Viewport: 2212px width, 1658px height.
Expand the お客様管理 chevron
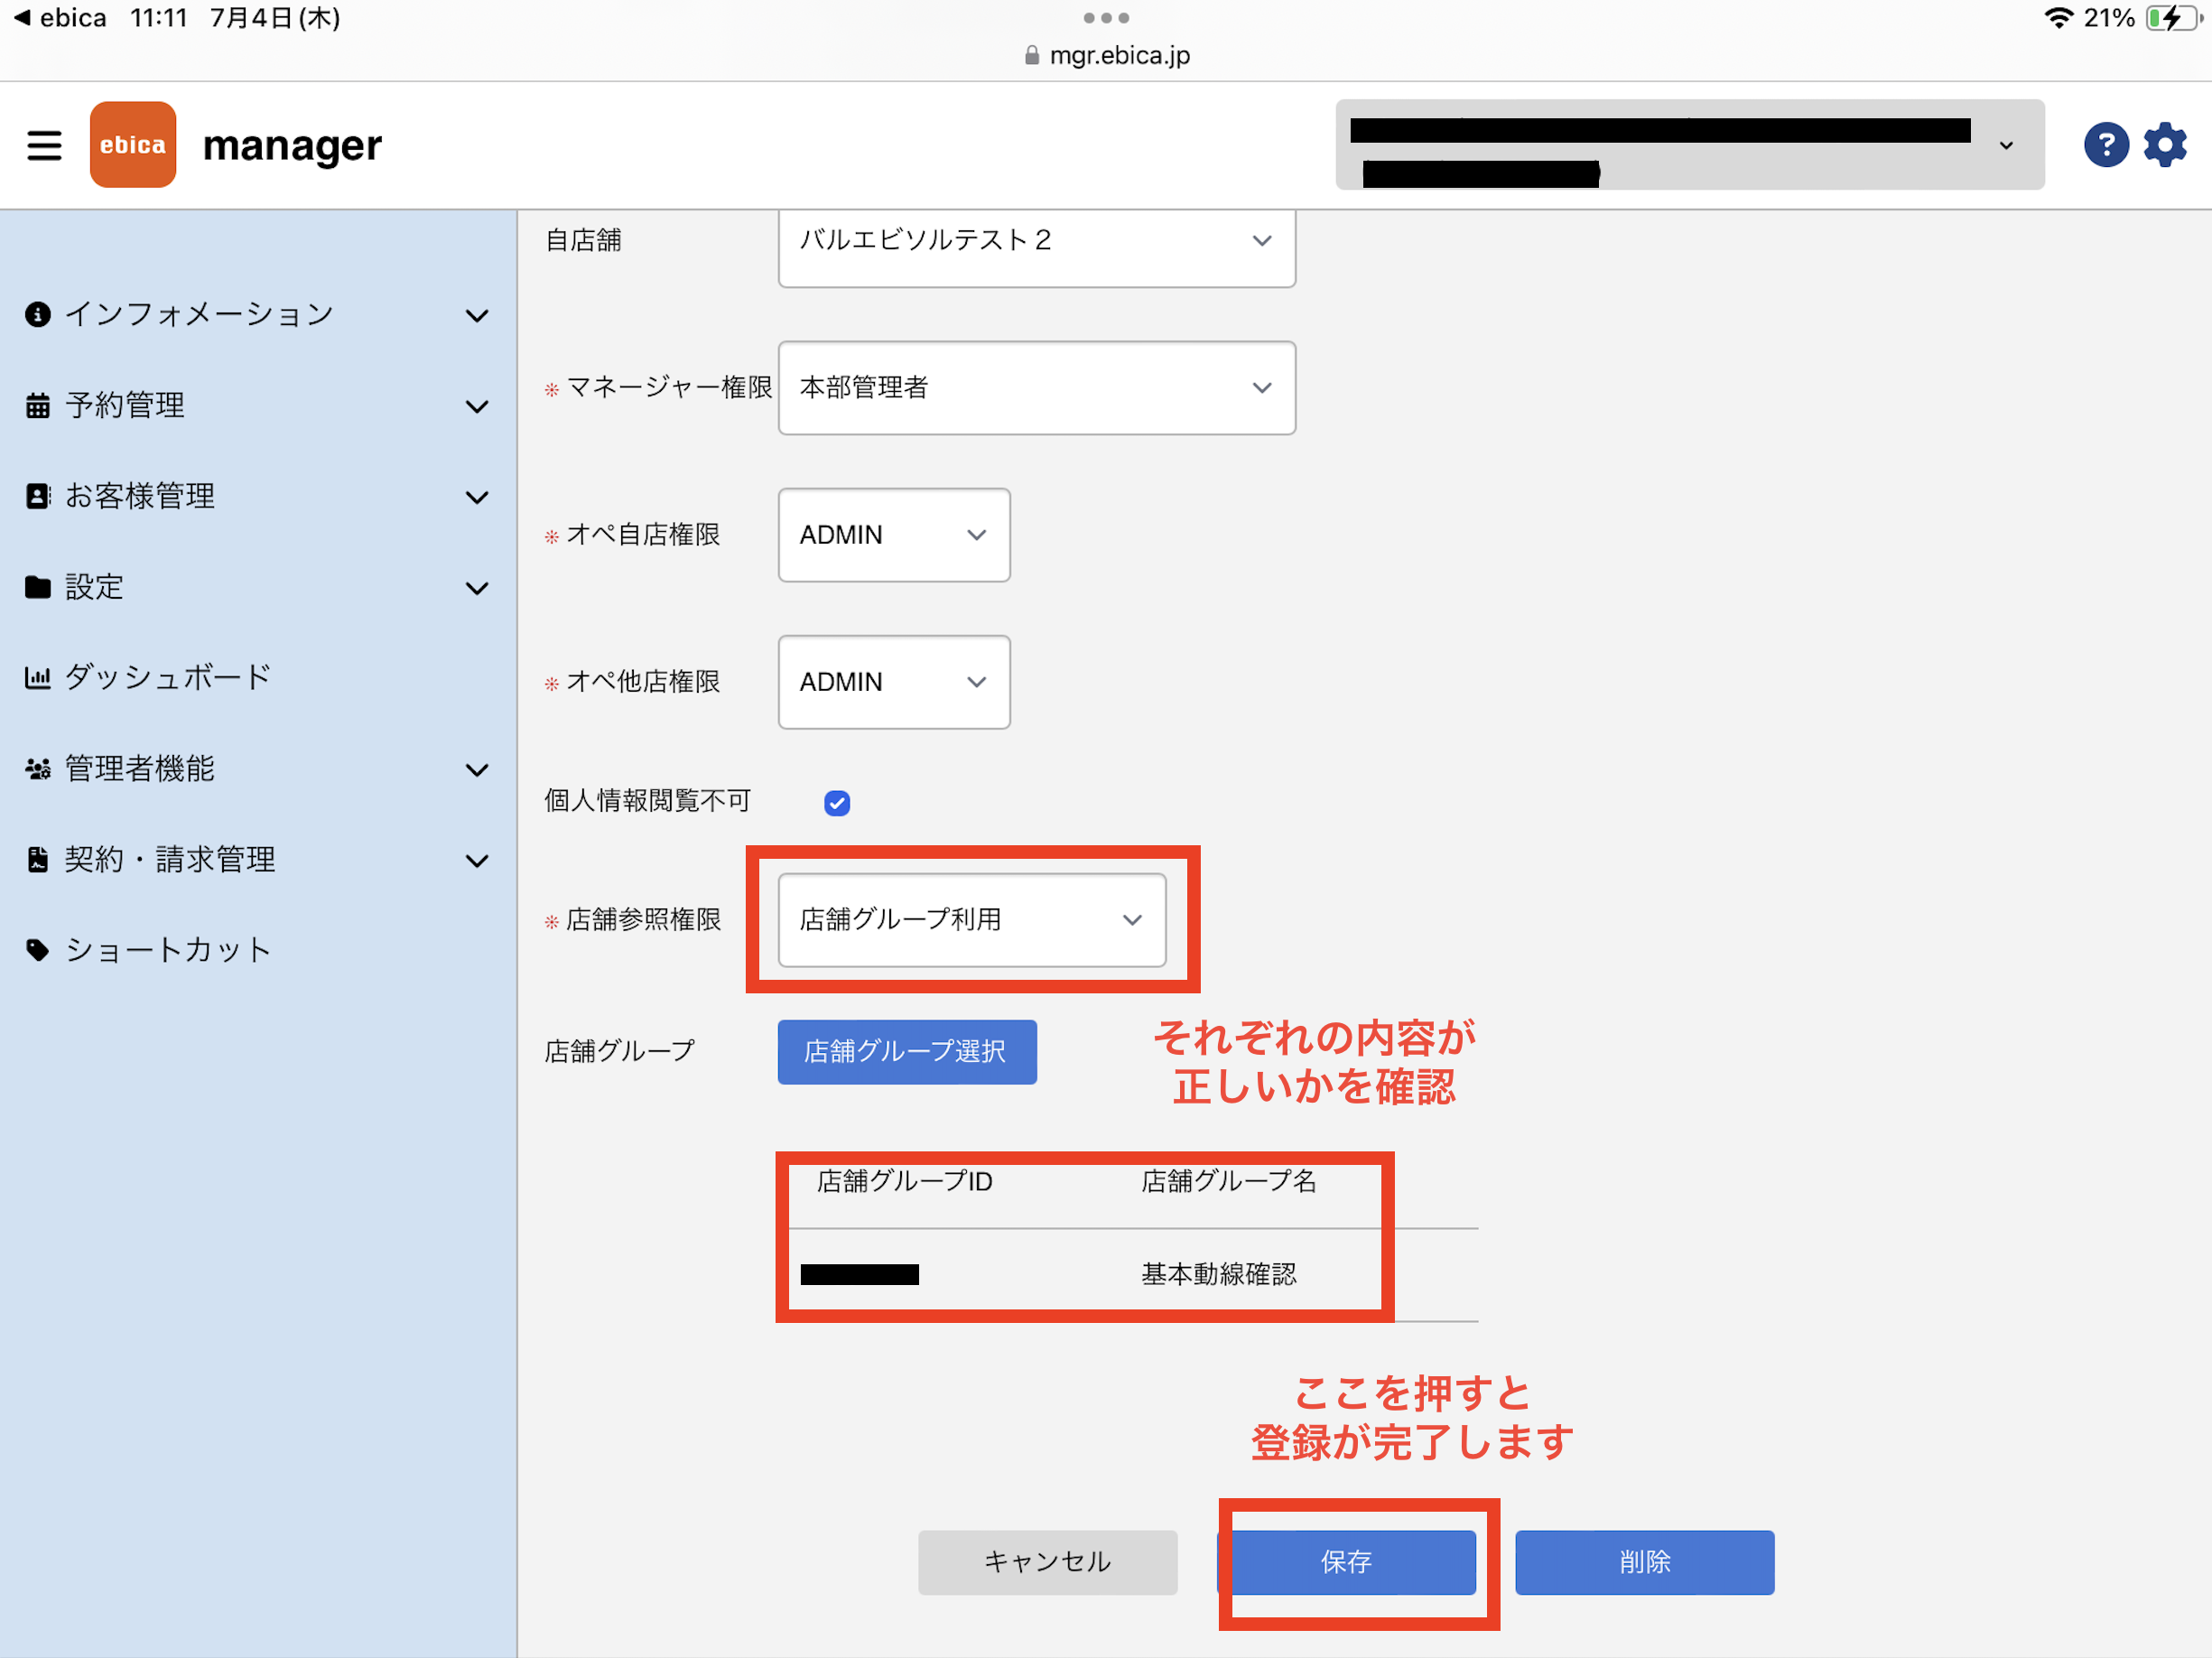[478, 498]
